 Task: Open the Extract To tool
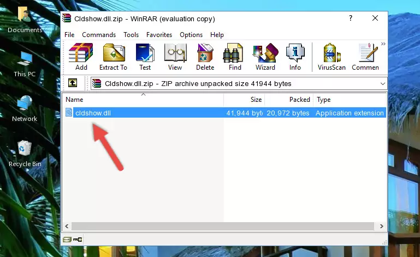[x=113, y=57]
